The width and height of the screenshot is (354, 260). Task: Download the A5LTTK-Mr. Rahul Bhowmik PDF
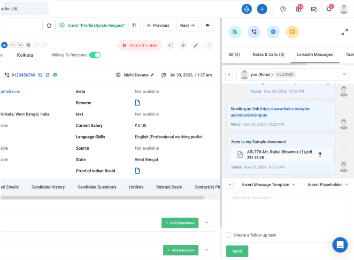(x=320, y=154)
